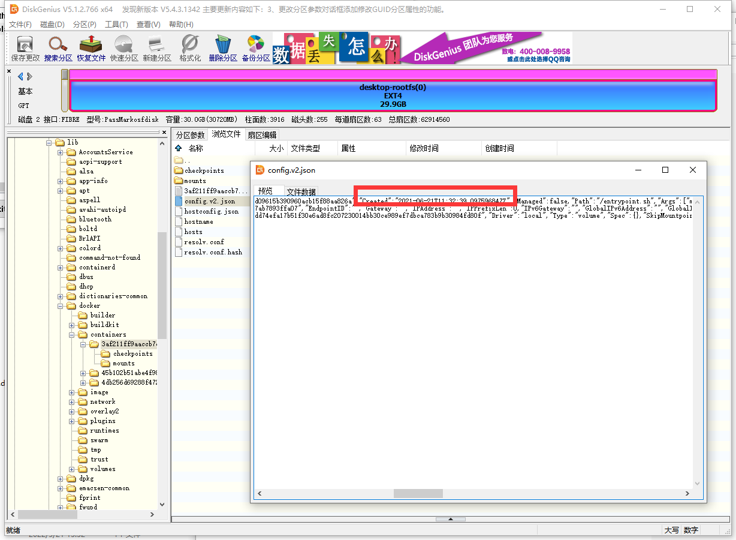Select the buildkit folder in tree
736x540 pixels.
point(98,325)
